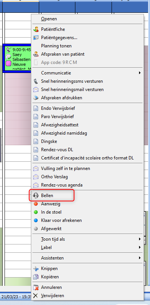
Task: Select the scissors icon for Knippen
Action: point(36,269)
